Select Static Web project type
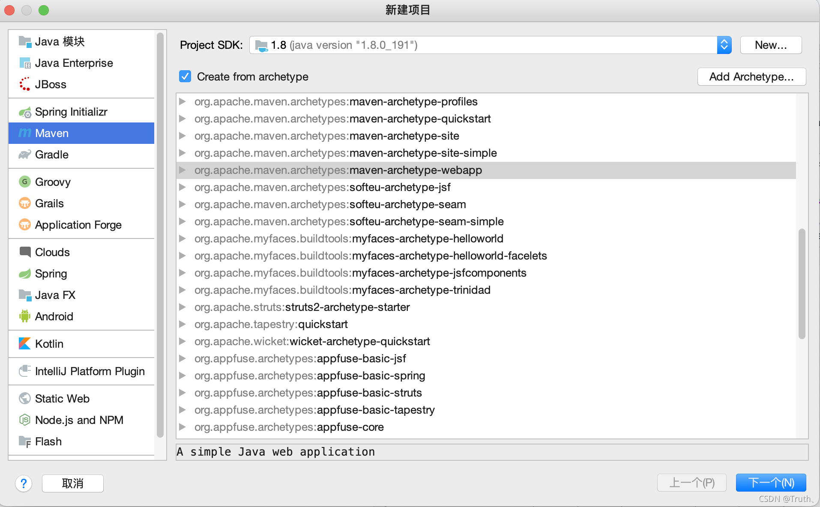This screenshot has width=820, height=507. [x=81, y=399]
